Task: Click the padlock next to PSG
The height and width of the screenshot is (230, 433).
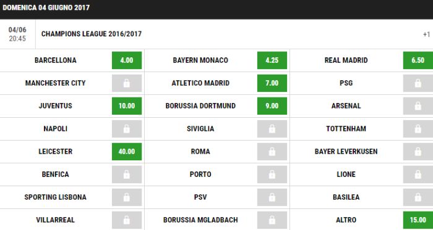Action: coord(418,83)
